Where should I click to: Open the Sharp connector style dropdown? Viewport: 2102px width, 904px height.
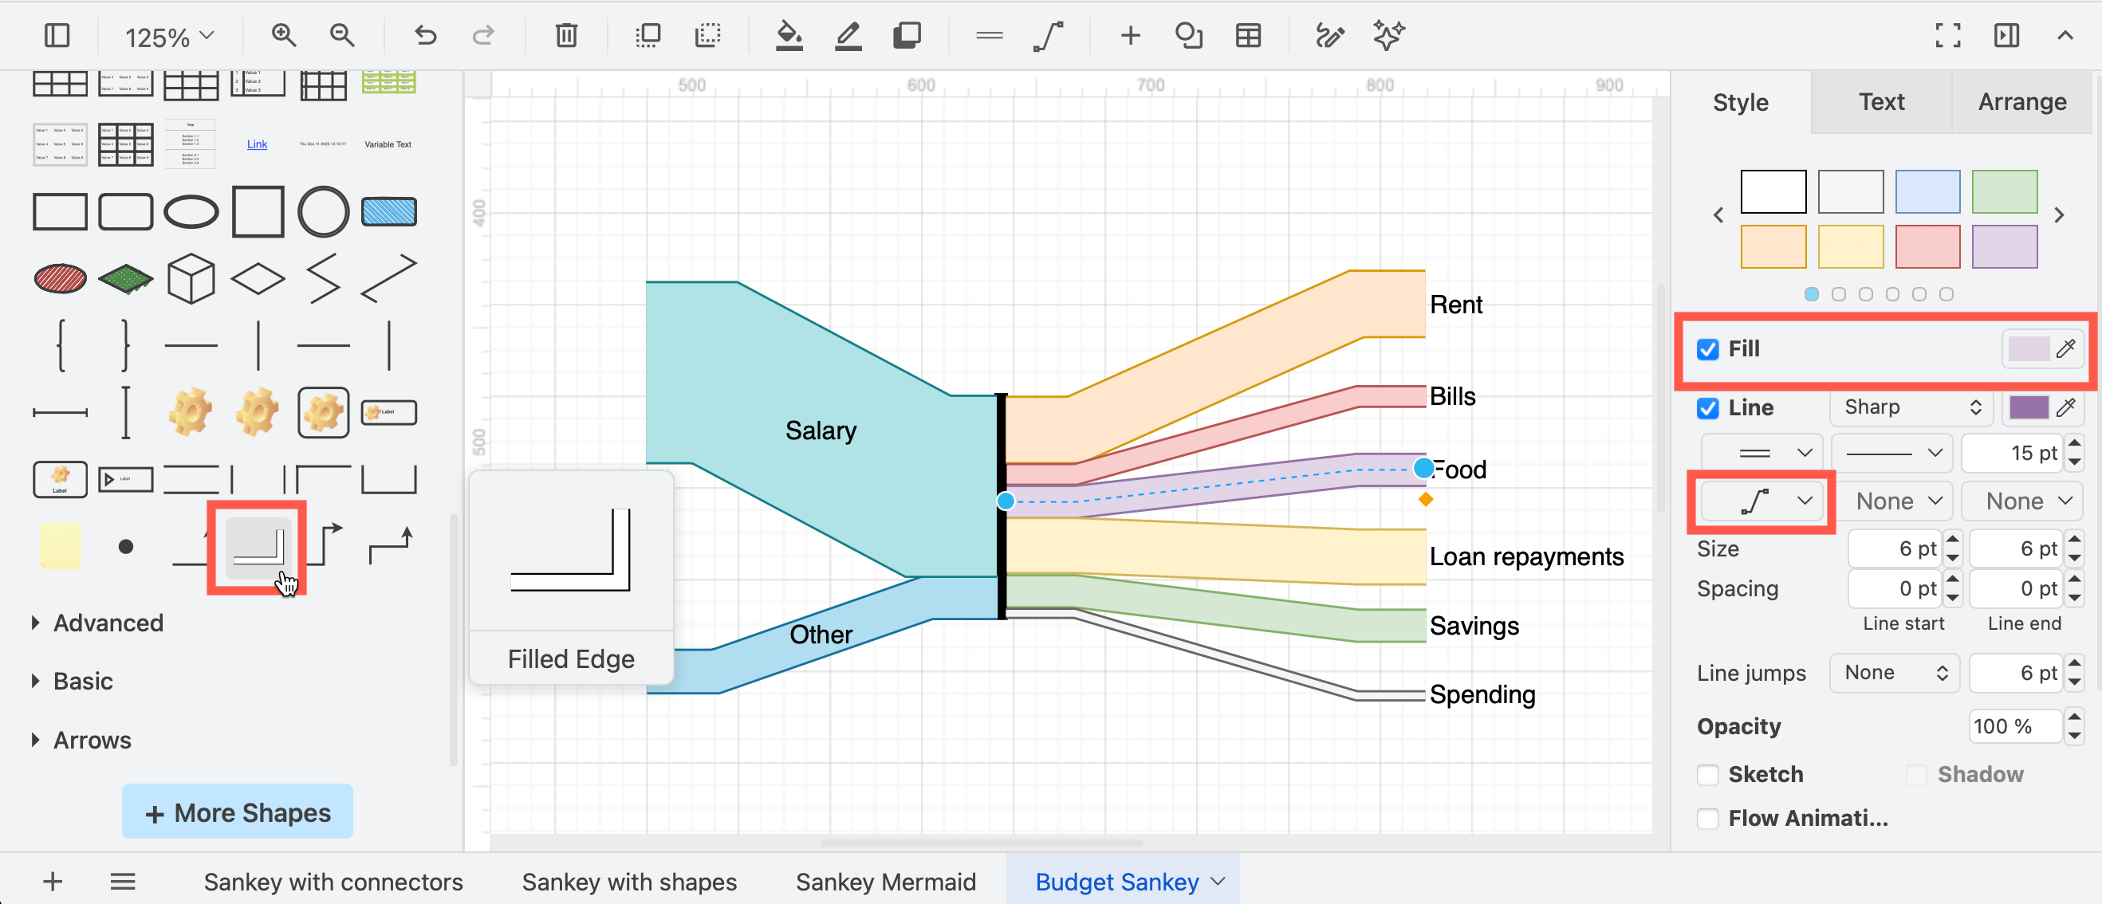(1911, 408)
